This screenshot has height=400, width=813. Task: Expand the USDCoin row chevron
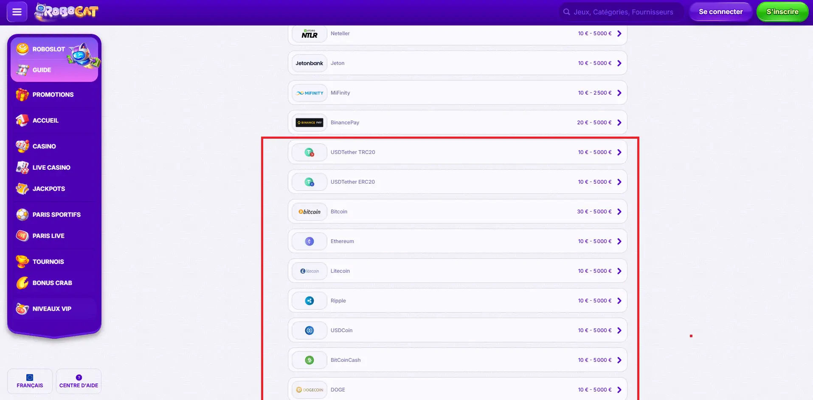(x=619, y=330)
